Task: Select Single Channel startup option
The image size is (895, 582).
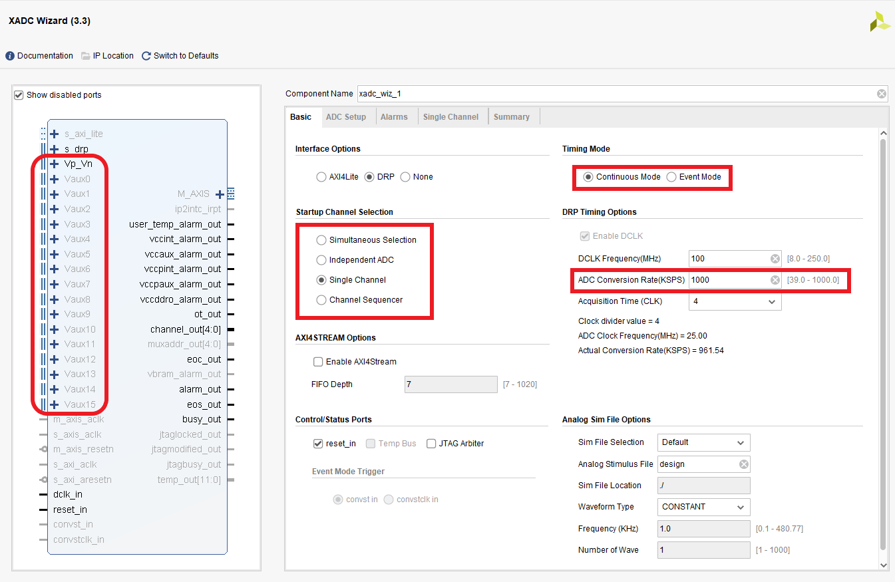Action: coord(321,280)
